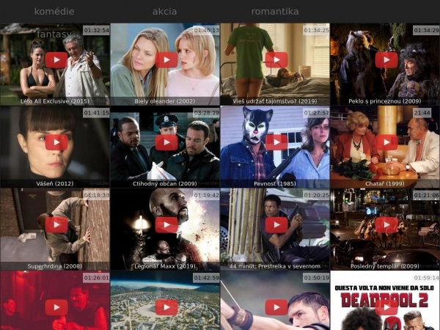Click the 01:20:25 duration badge
Image resolution: width=440 pixels, height=330 pixels.
(316, 195)
